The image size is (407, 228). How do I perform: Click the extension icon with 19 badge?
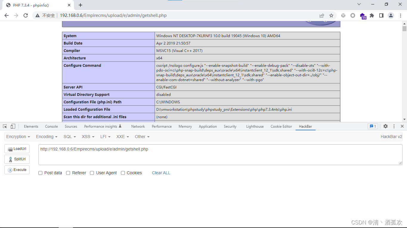point(363,16)
